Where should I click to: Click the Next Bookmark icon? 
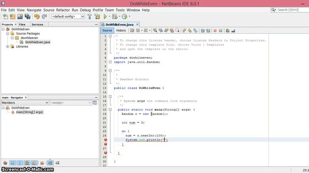point(190,31)
